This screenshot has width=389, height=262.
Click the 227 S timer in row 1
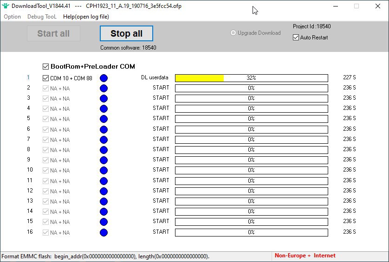click(x=349, y=77)
